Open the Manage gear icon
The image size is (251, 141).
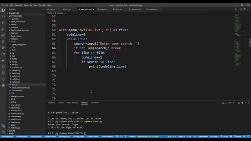pos(3,132)
